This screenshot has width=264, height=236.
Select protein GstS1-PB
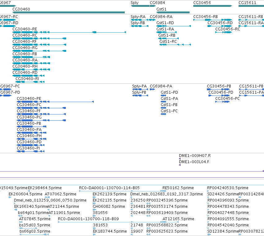(169, 105)
